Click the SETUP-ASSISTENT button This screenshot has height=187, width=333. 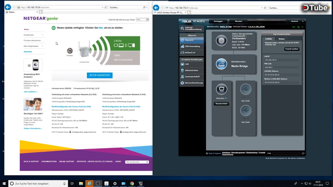coord(99,75)
